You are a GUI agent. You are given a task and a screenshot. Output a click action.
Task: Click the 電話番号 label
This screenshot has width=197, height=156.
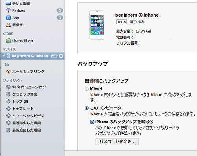click(x=125, y=37)
